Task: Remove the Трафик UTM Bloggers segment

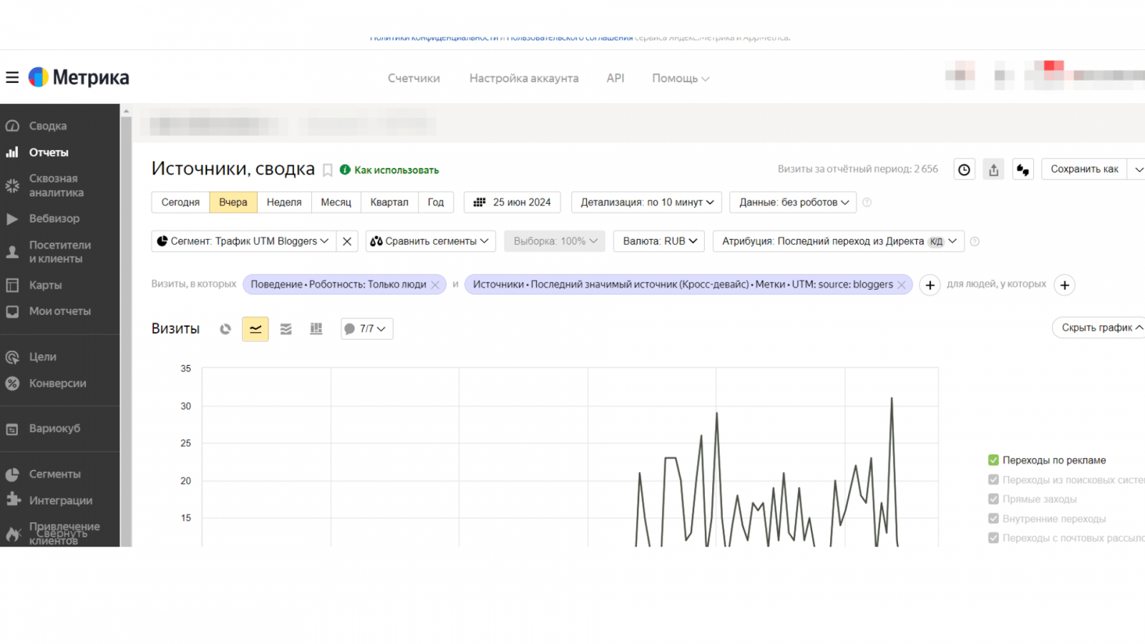Action: coord(347,241)
